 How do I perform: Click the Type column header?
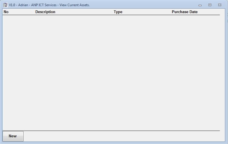118,12
